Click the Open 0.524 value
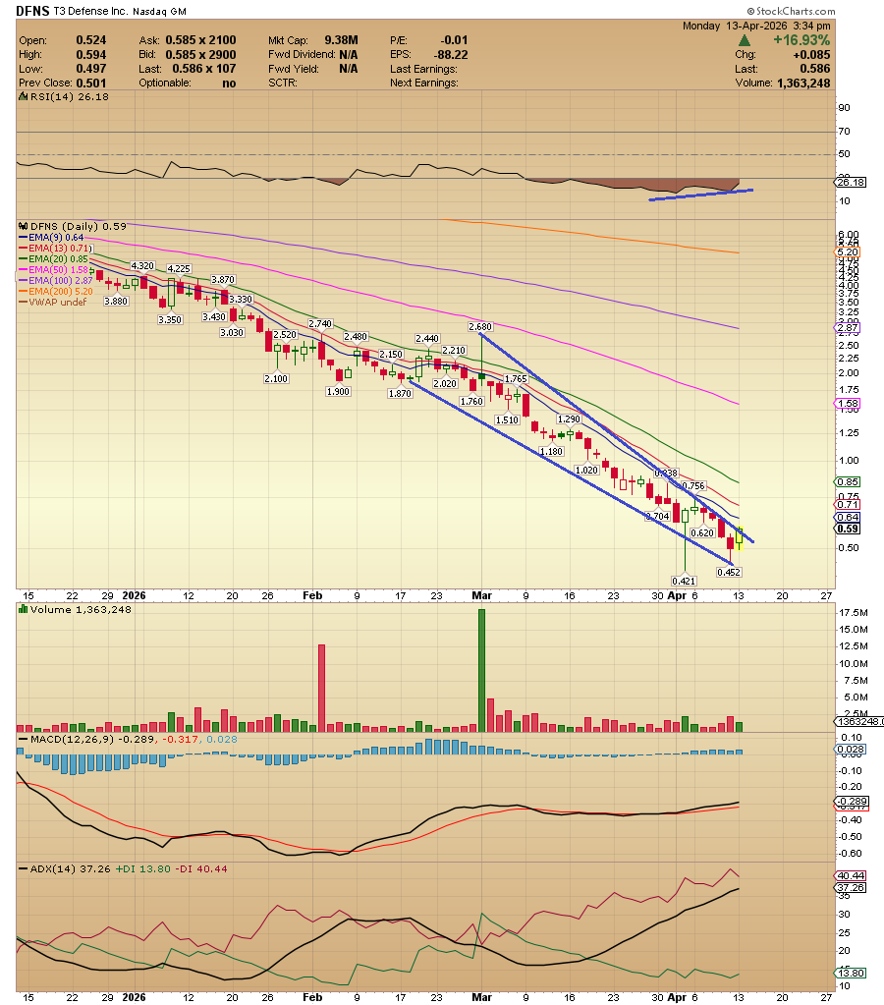 [x=91, y=40]
